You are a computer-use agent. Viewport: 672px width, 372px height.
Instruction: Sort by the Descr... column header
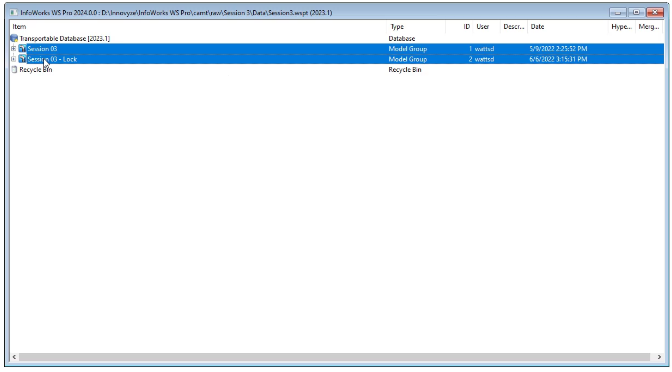pos(514,27)
